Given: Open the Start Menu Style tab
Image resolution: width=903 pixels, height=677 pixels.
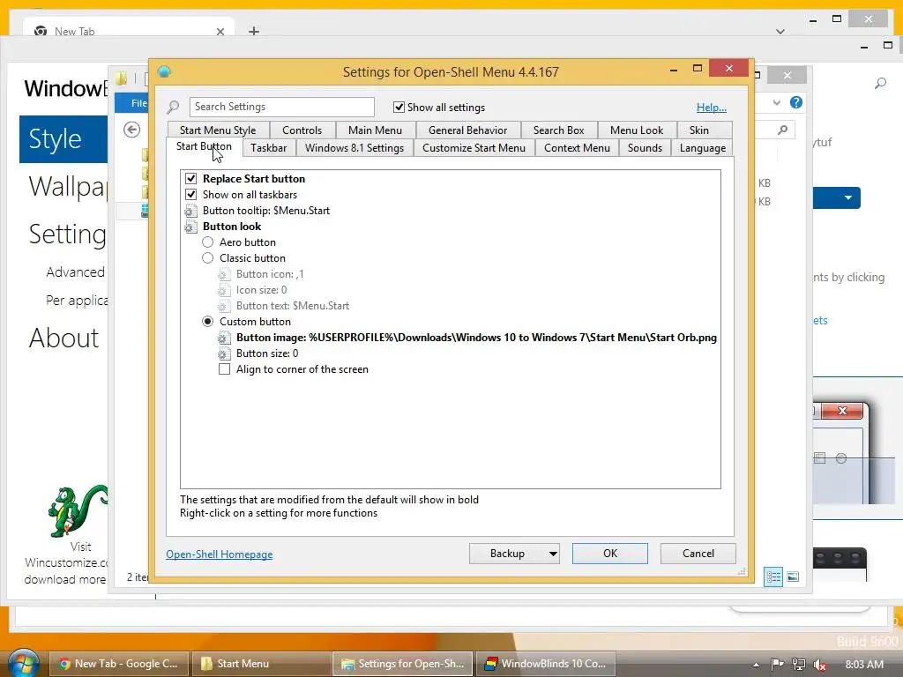Looking at the screenshot, I should point(218,130).
